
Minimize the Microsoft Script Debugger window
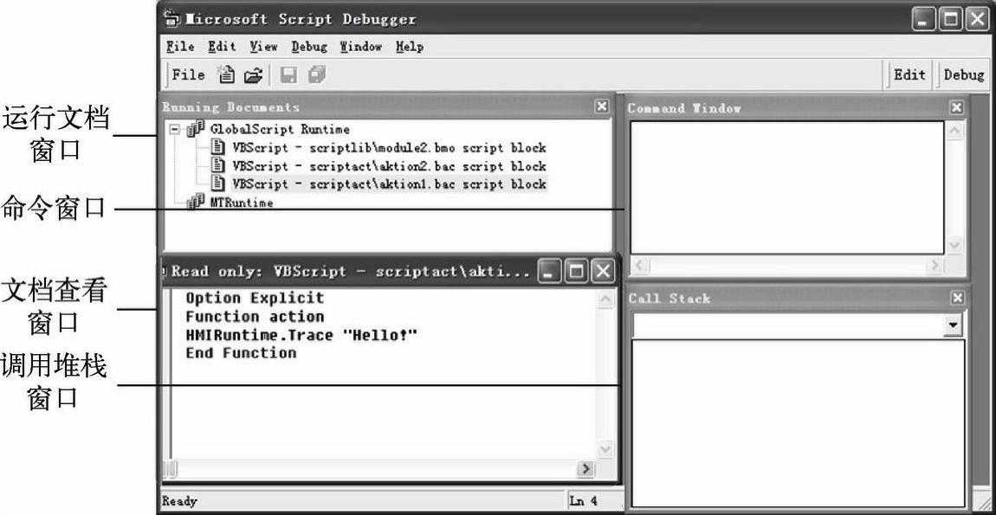923,20
